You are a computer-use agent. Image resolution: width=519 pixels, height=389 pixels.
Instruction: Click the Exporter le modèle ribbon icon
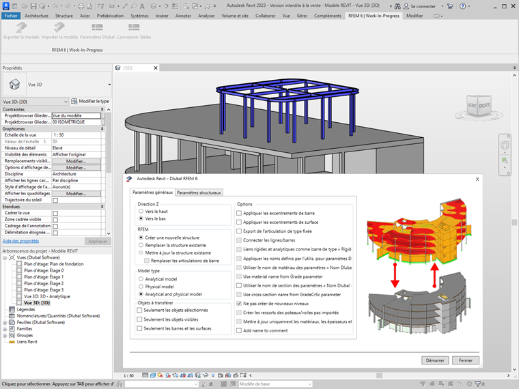21,27
